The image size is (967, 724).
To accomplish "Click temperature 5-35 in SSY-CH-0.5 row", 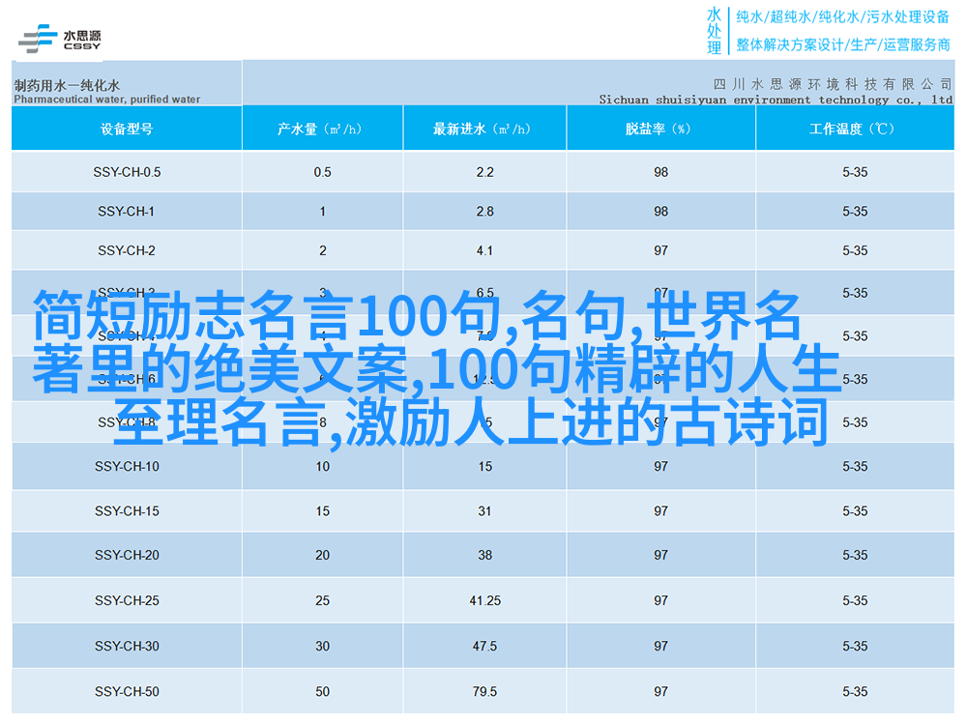I will [x=855, y=172].
